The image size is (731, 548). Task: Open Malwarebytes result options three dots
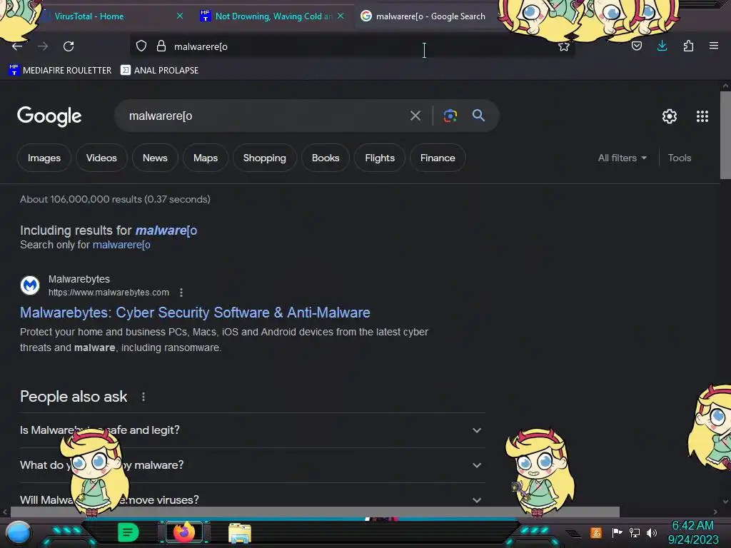point(181,292)
